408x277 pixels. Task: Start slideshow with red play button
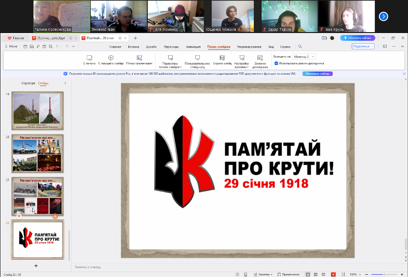pyautogui.click(x=333, y=274)
